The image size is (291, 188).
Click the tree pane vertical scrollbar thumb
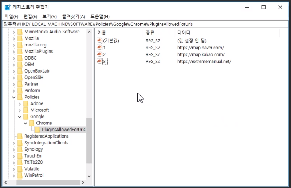(x=89, y=140)
